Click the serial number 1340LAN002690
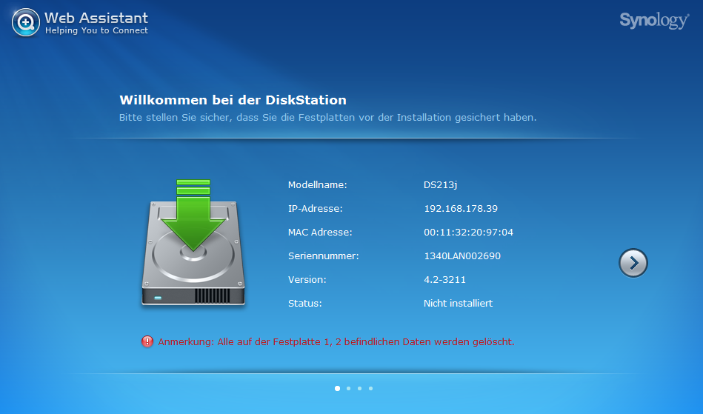The height and width of the screenshot is (414, 703). tap(462, 256)
